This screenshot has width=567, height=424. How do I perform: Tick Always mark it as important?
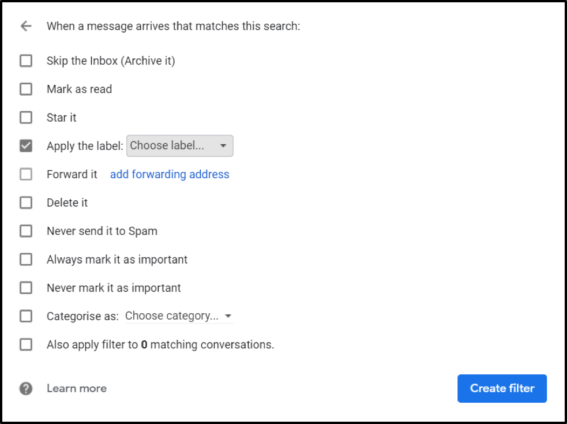[26, 260]
